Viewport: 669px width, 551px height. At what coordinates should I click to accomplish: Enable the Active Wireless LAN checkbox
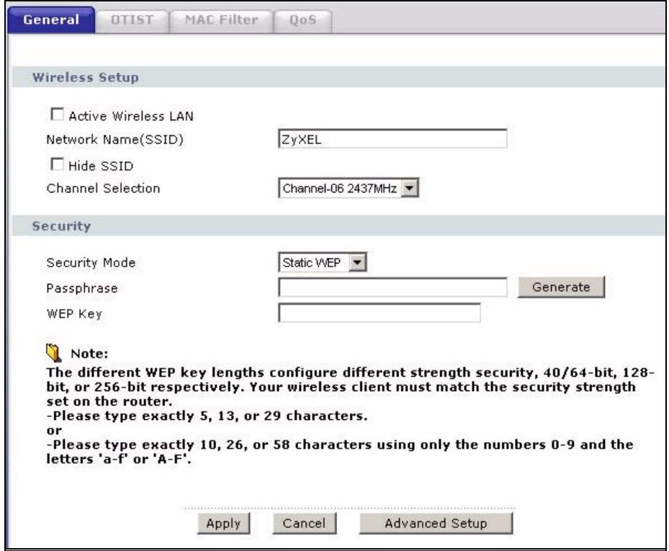[57, 115]
